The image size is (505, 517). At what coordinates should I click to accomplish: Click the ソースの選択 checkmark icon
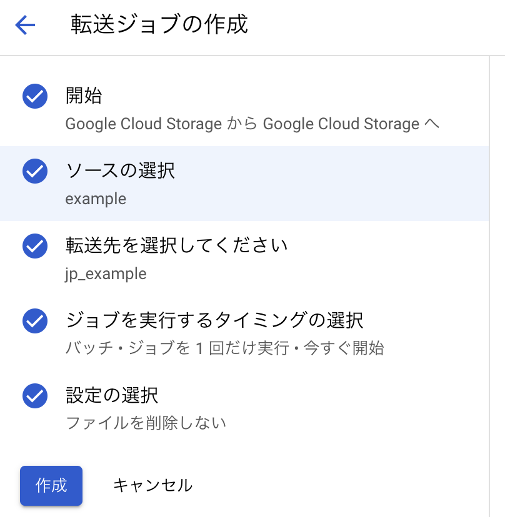pyautogui.click(x=35, y=171)
